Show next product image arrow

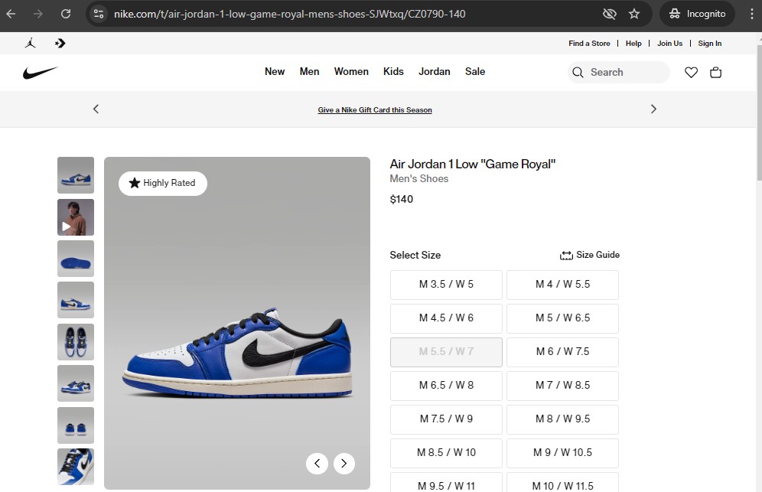344,463
